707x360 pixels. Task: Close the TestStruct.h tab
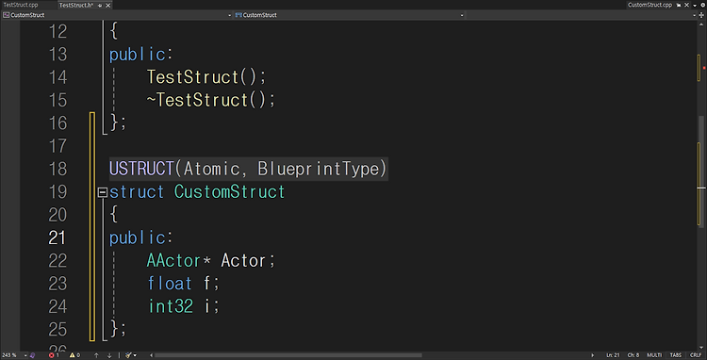click(107, 6)
